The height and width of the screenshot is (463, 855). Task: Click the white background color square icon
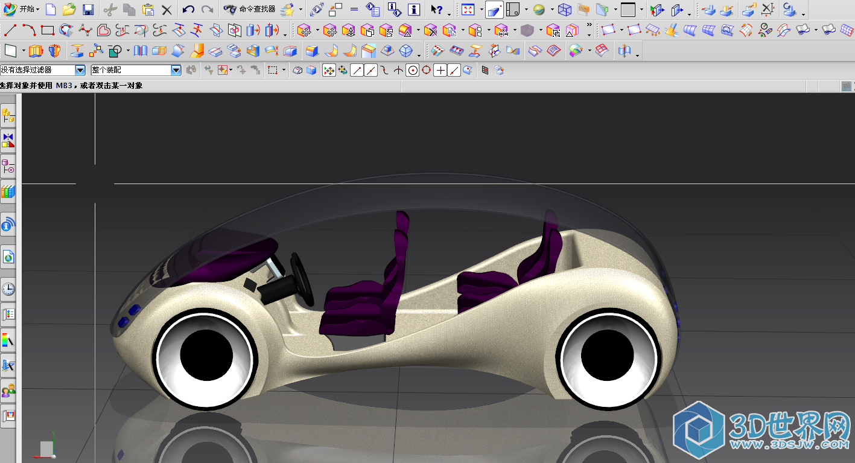click(x=629, y=10)
